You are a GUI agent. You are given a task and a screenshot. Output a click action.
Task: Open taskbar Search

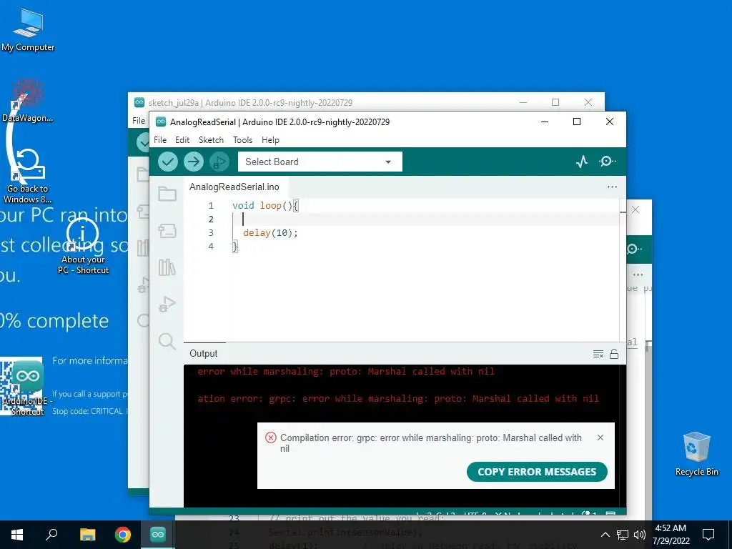51,535
